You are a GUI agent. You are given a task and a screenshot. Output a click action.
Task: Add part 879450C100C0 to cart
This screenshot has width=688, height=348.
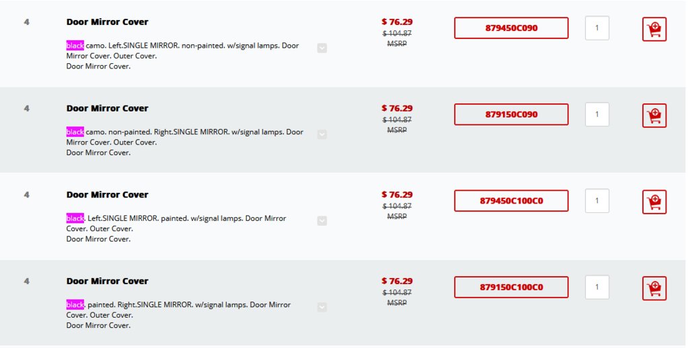(x=654, y=202)
